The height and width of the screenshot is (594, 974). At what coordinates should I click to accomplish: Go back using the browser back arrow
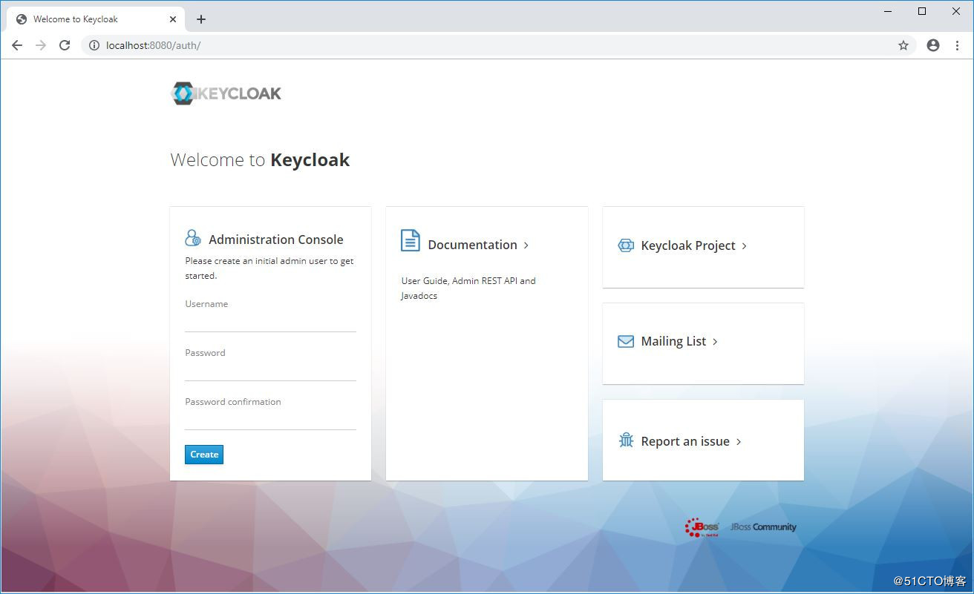click(17, 45)
